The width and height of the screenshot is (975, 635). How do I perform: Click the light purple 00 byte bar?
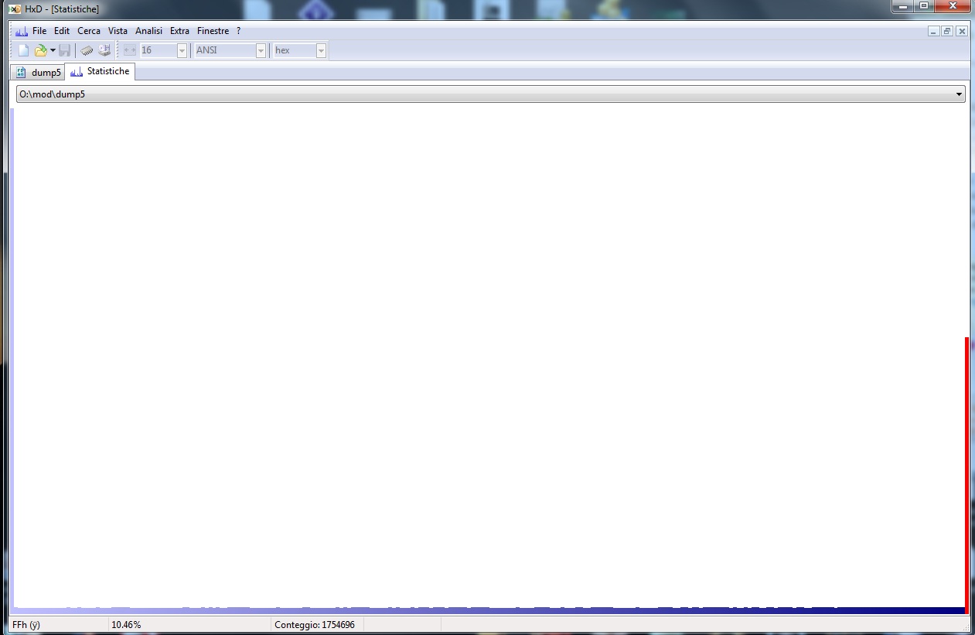pos(12,356)
